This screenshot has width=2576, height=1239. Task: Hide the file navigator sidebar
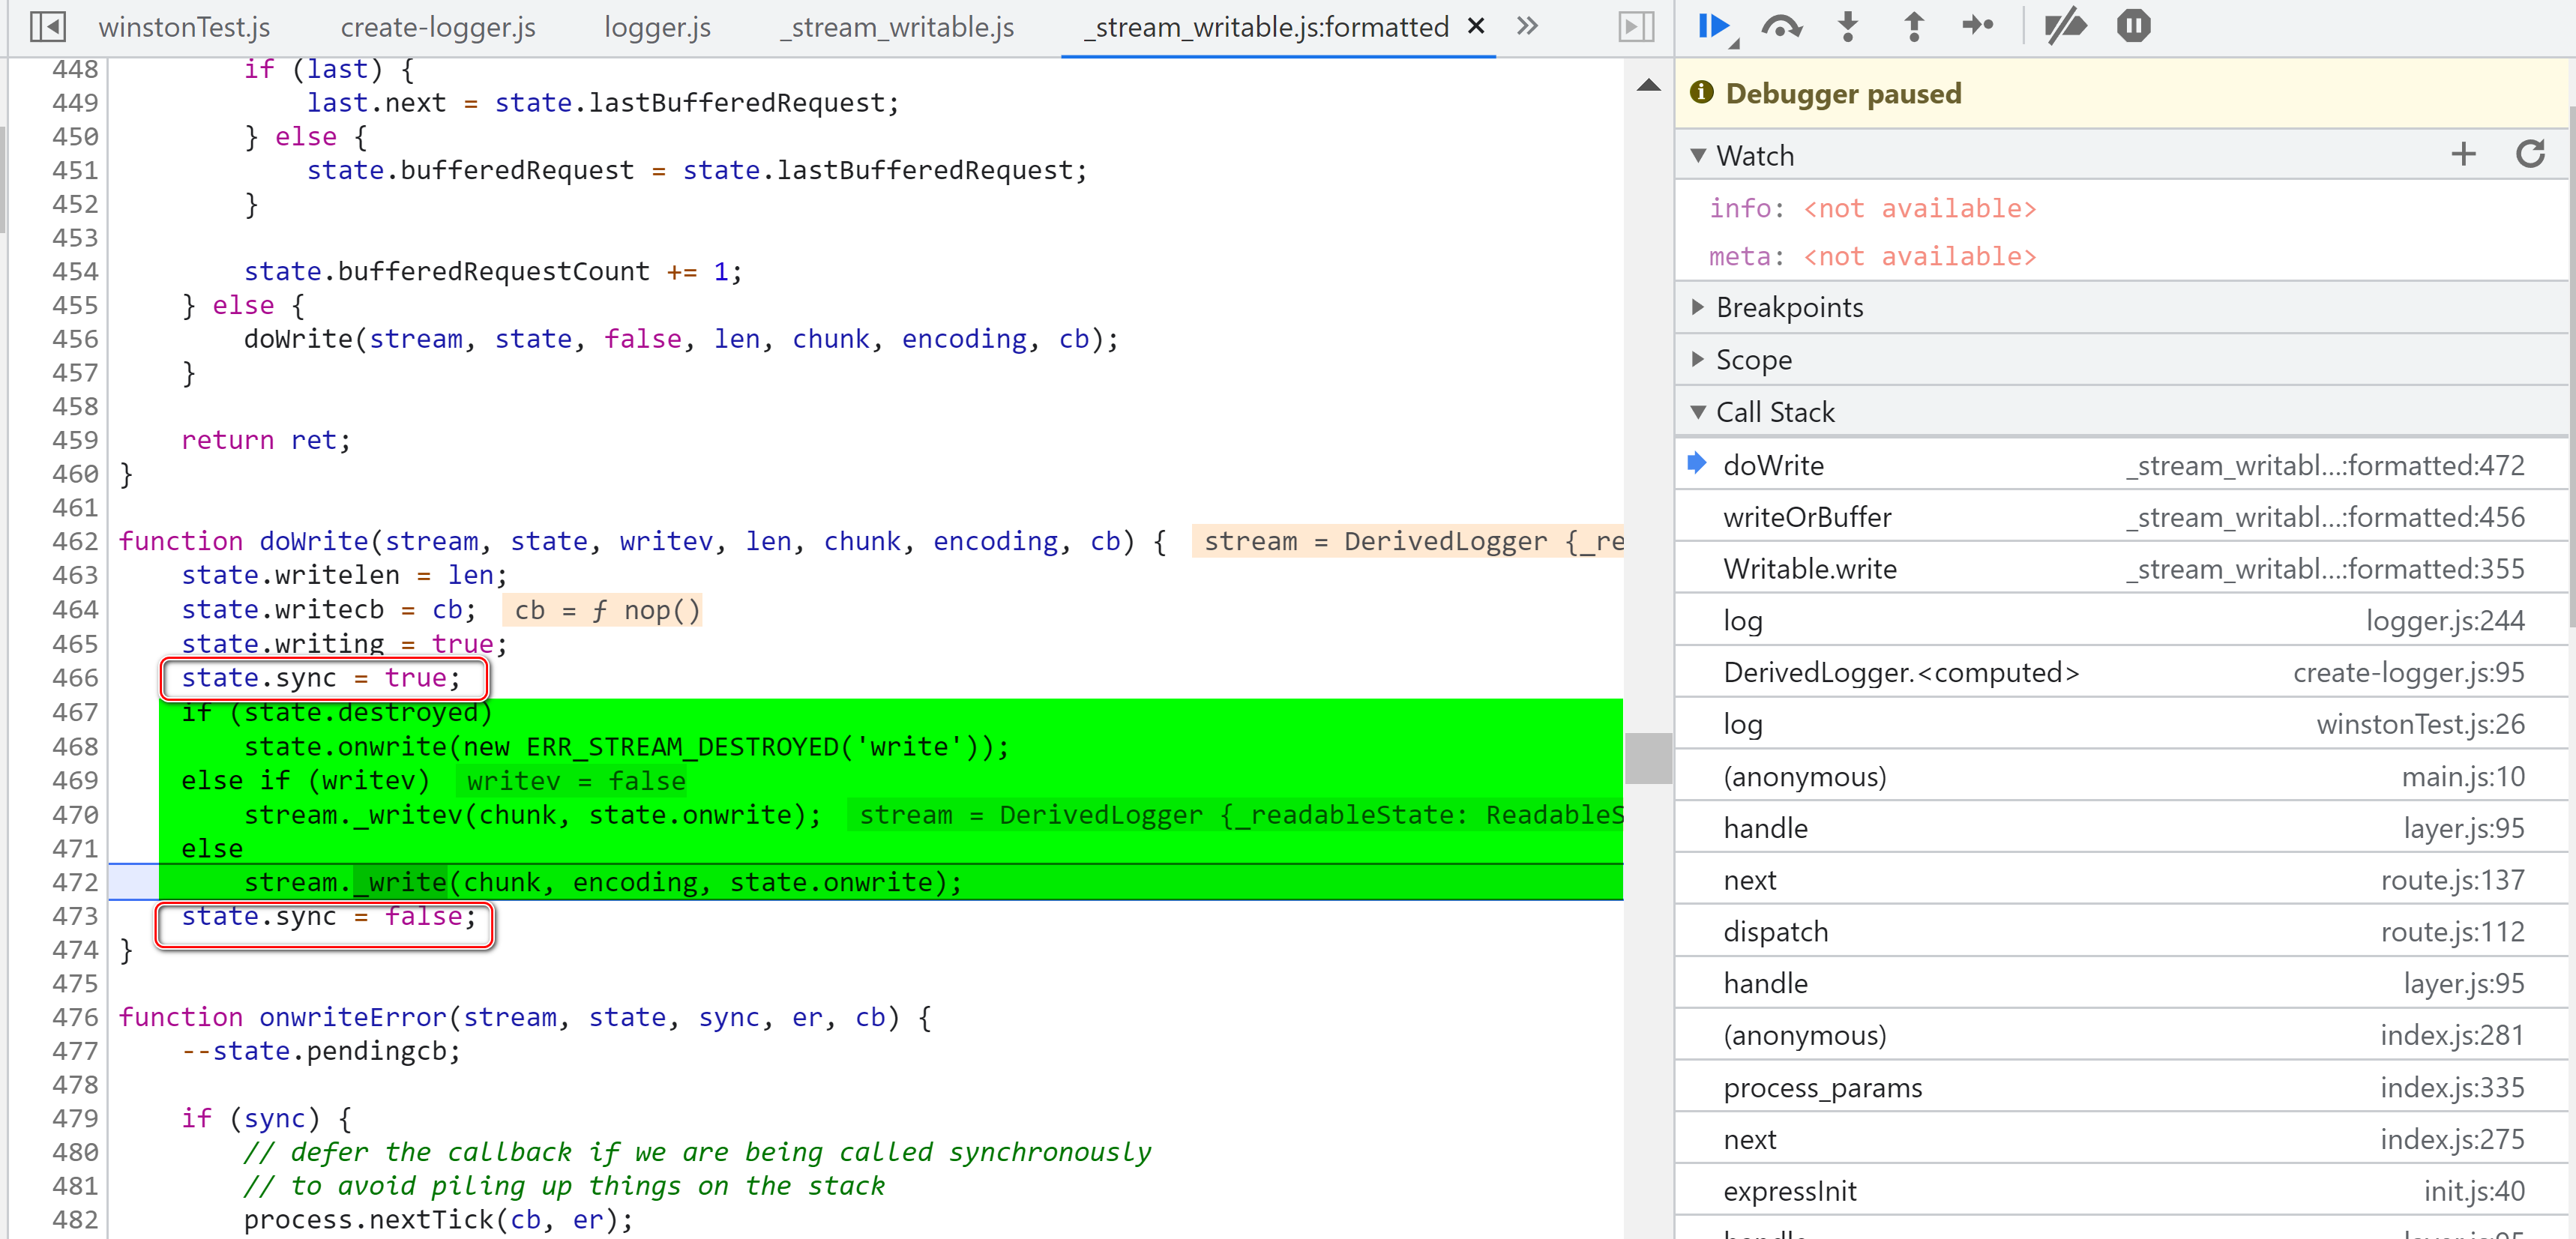[47, 26]
